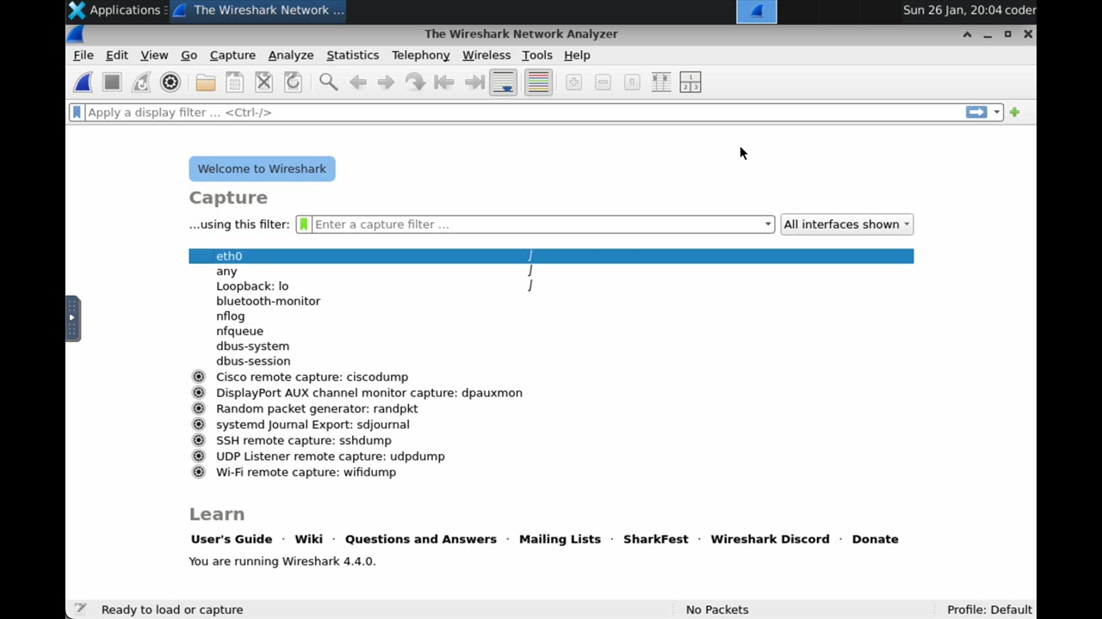Open the All interfaces shown dropdown
The height and width of the screenshot is (619, 1102).
pyautogui.click(x=847, y=224)
